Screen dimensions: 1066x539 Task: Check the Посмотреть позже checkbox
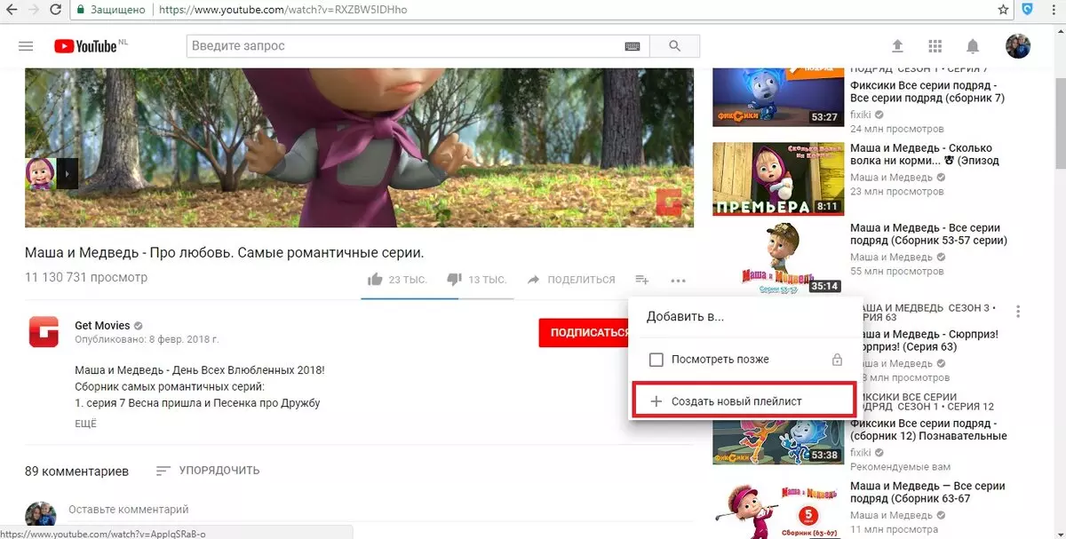pyautogui.click(x=656, y=360)
